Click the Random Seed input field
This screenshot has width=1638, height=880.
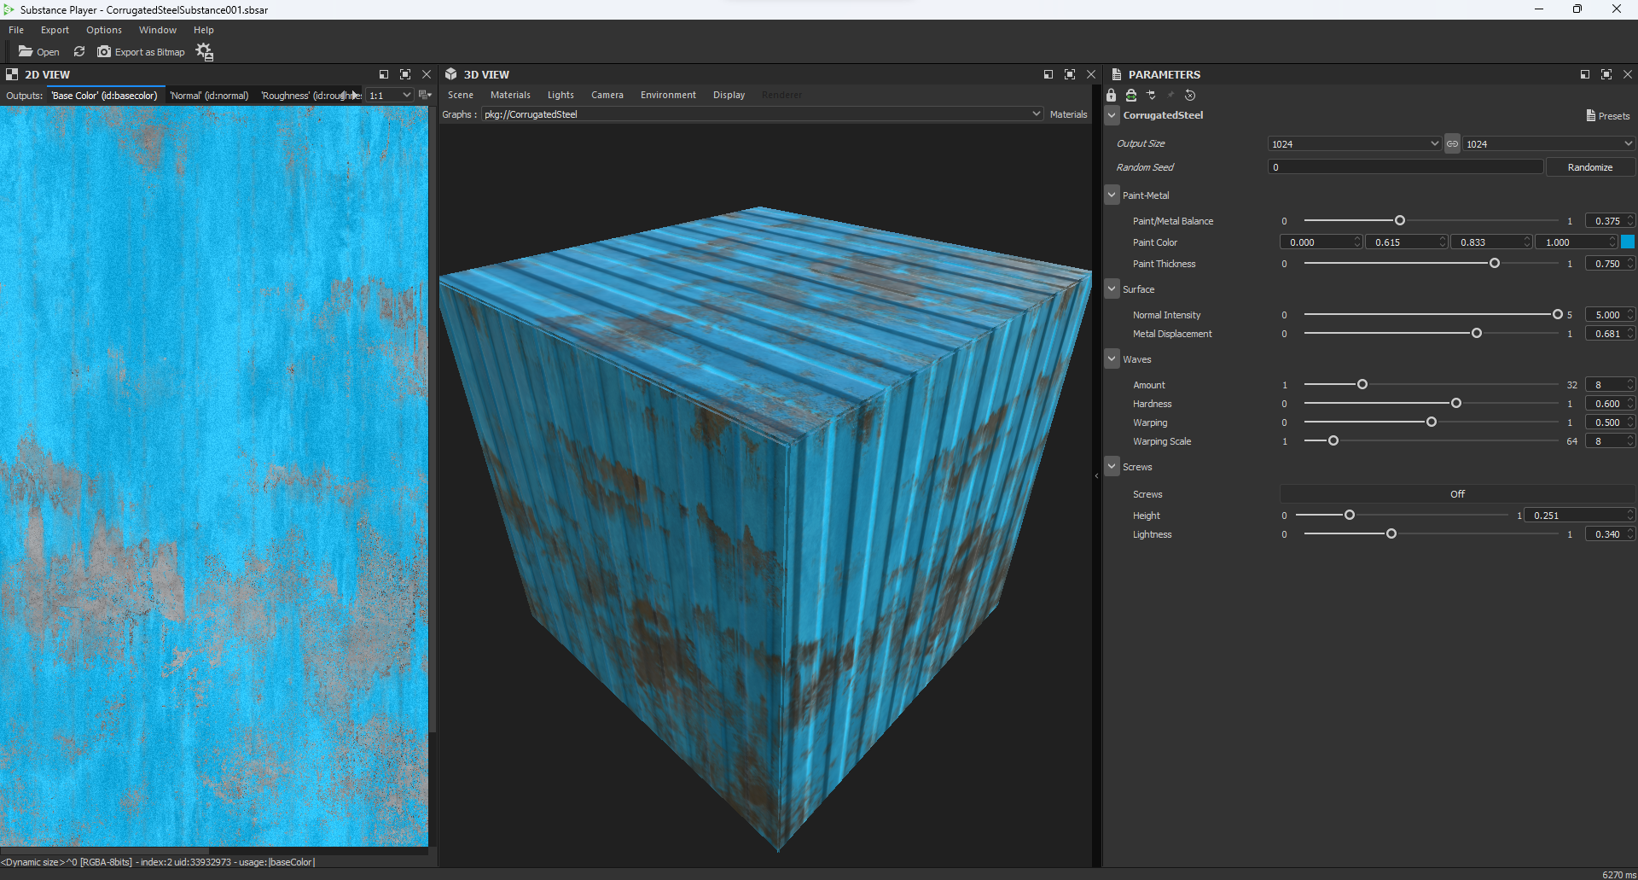(x=1405, y=167)
